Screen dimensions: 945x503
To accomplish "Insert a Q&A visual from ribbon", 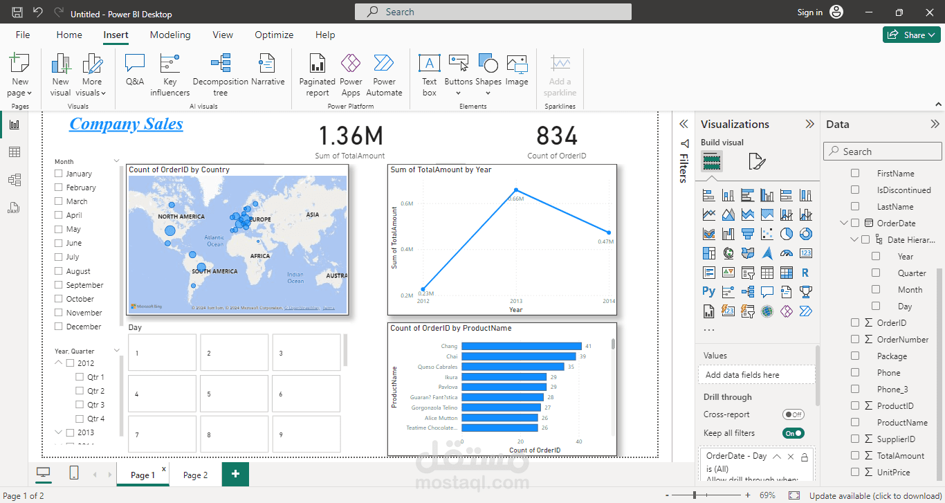I will tap(135, 70).
